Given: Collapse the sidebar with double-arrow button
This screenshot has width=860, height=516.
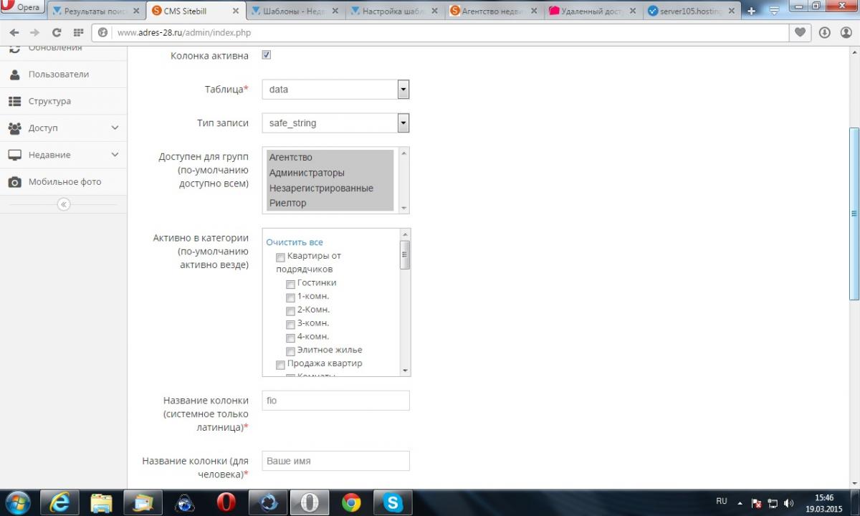Looking at the screenshot, I should click(64, 204).
